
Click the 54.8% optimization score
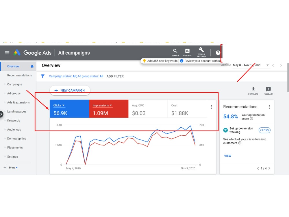[x=231, y=117]
